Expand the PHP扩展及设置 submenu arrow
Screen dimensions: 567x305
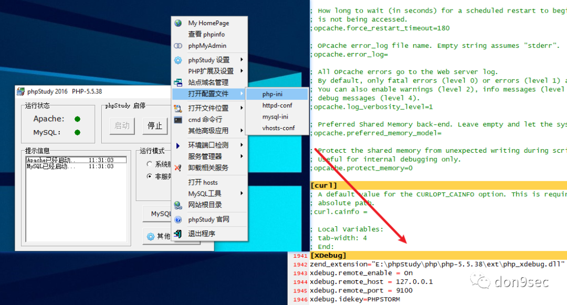click(241, 71)
